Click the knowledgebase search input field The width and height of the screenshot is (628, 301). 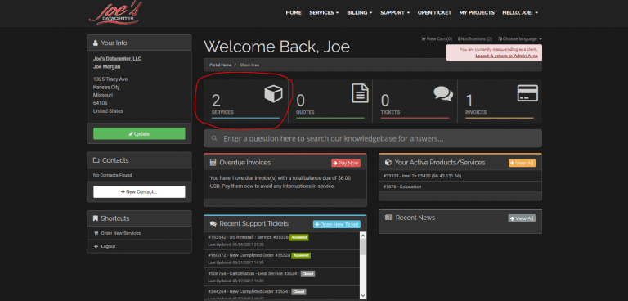click(373, 139)
